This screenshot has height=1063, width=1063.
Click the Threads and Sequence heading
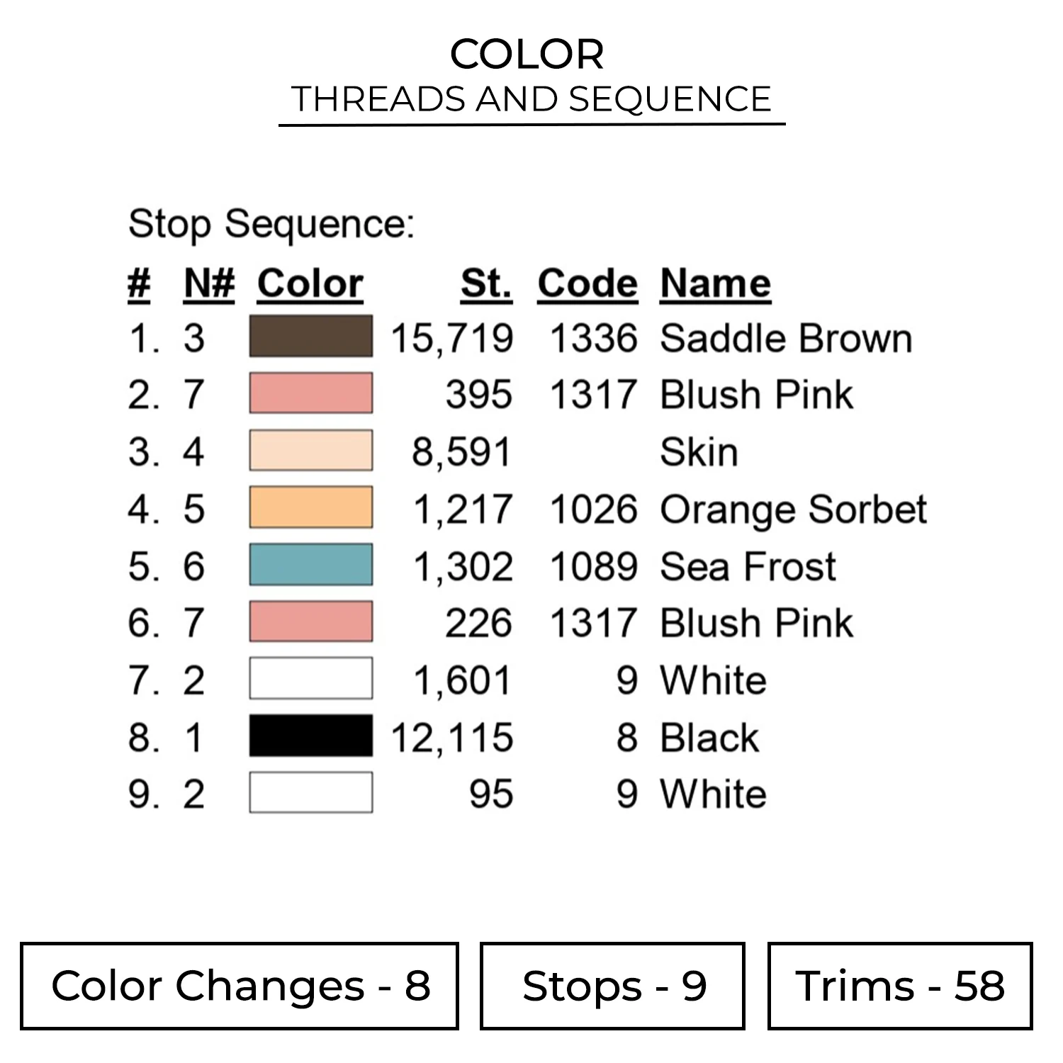(x=531, y=99)
